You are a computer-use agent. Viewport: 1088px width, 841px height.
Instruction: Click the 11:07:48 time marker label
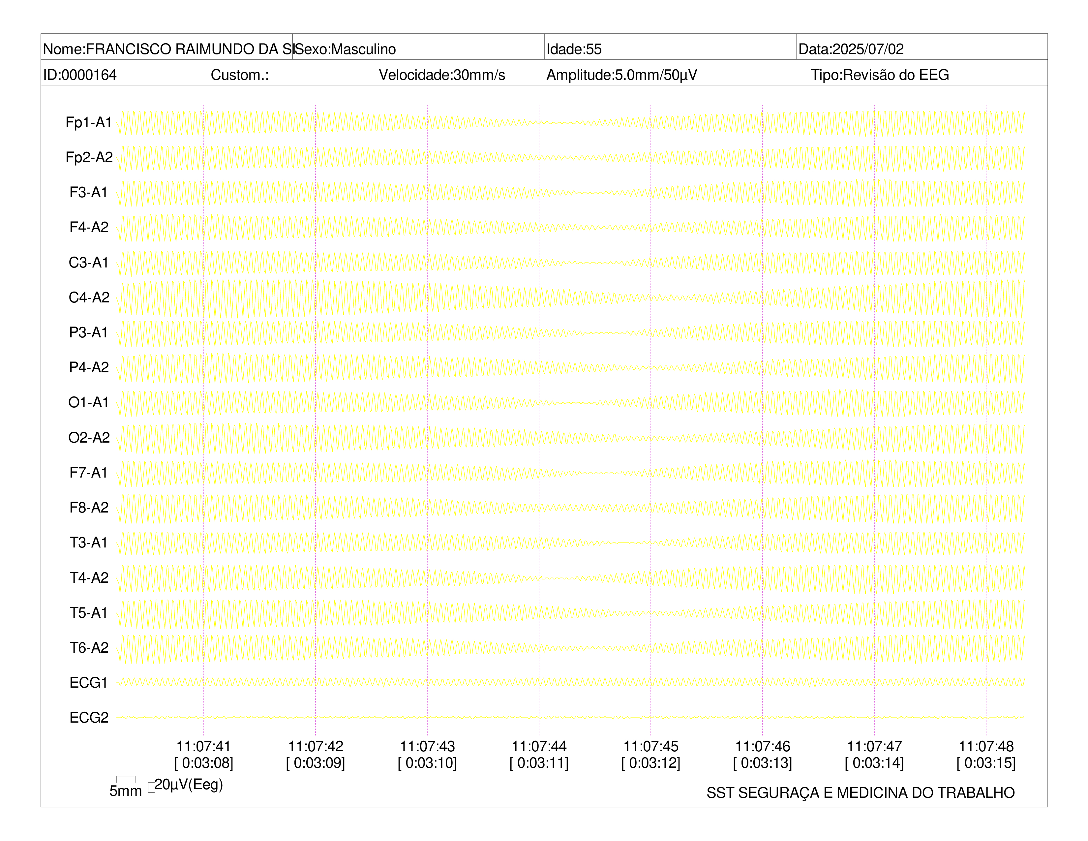986,746
